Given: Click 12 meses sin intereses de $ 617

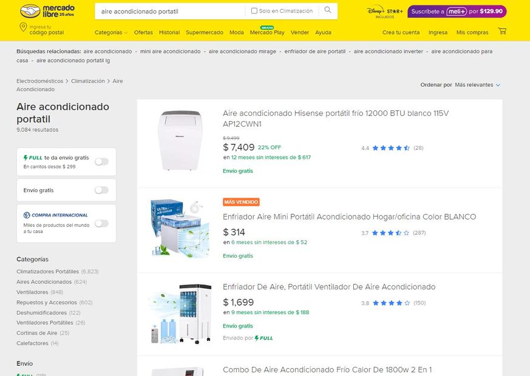Looking at the screenshot, I should (x=271, y=157).
